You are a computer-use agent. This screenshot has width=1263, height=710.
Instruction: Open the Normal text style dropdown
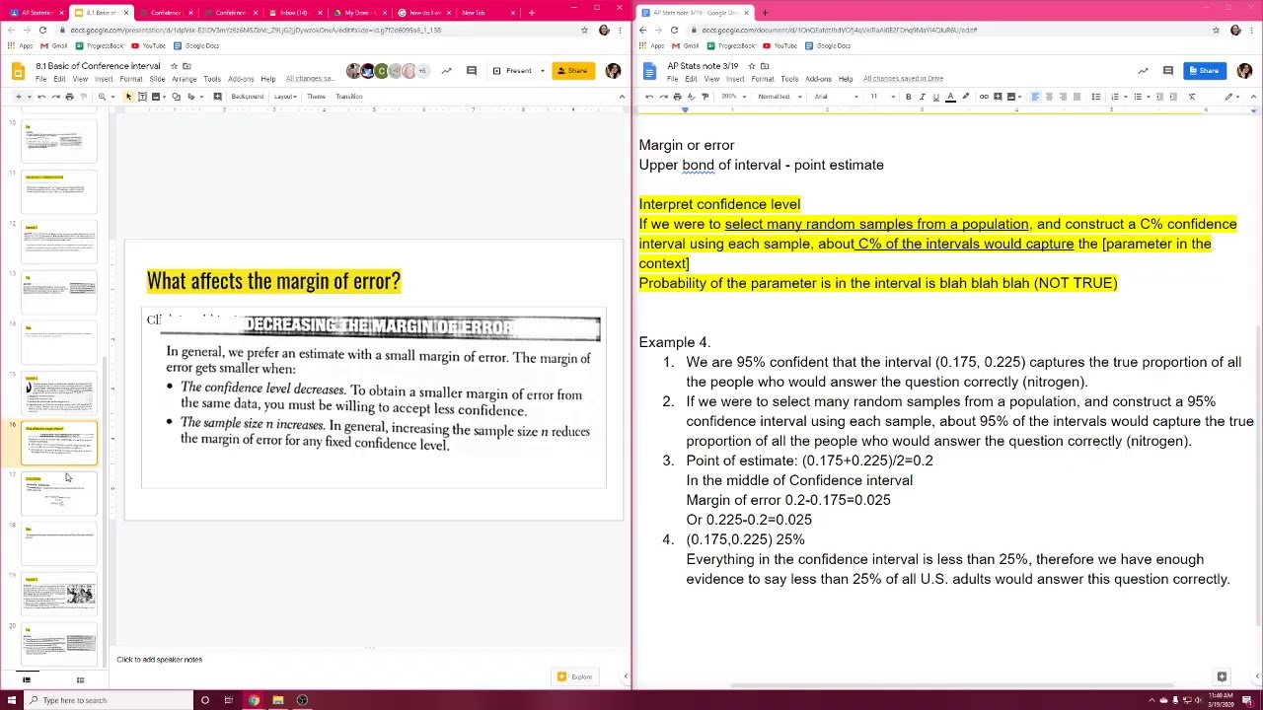pos(779,97)
